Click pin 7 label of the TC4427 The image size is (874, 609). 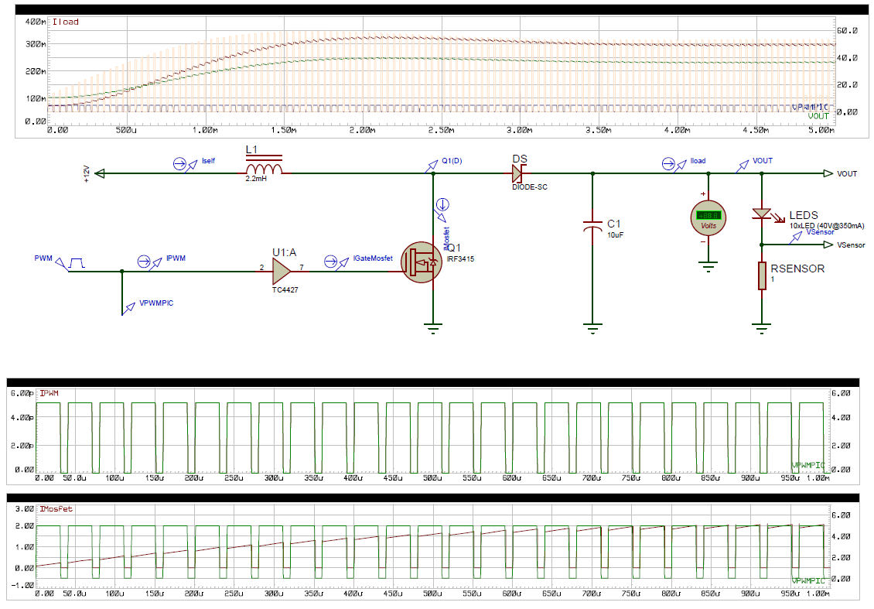click(x=302, y=268)
